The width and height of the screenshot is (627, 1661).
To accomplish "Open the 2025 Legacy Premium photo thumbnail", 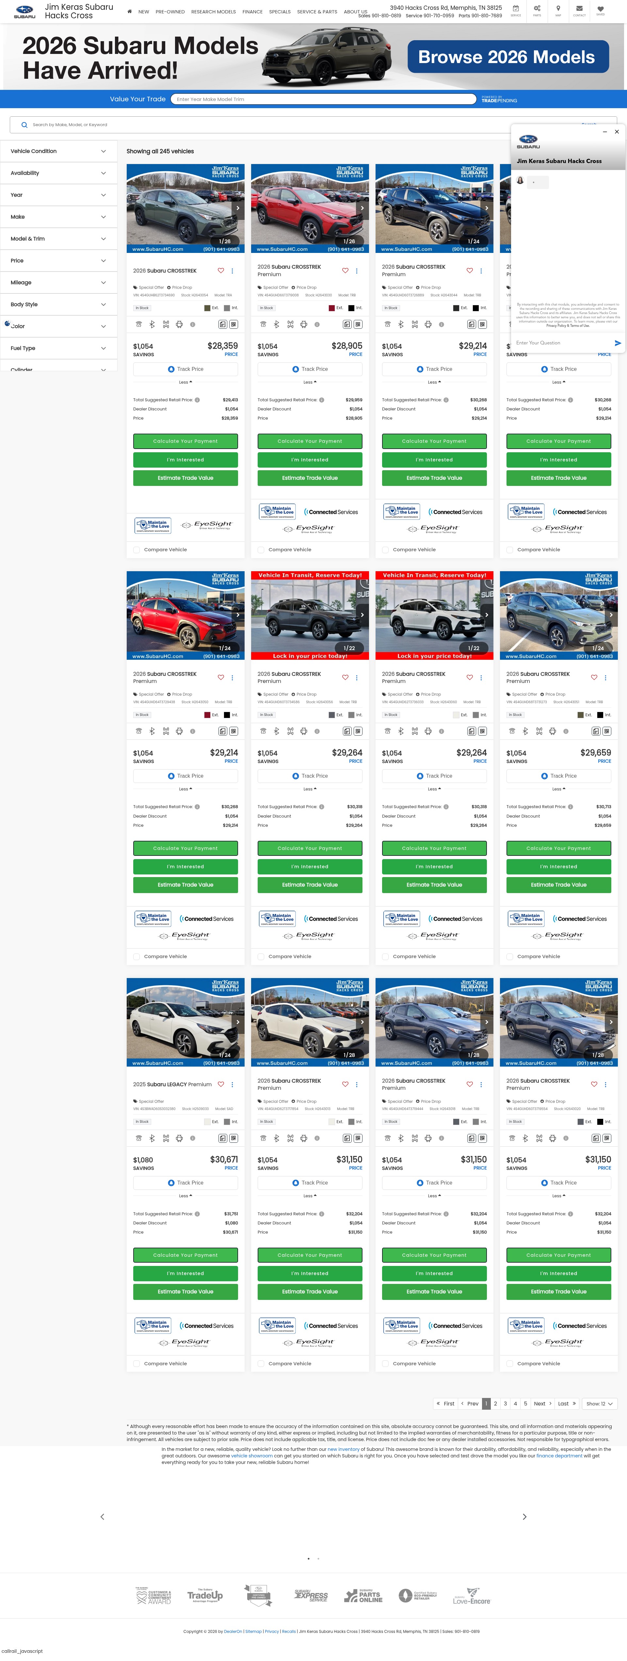I will [185, 1023].
